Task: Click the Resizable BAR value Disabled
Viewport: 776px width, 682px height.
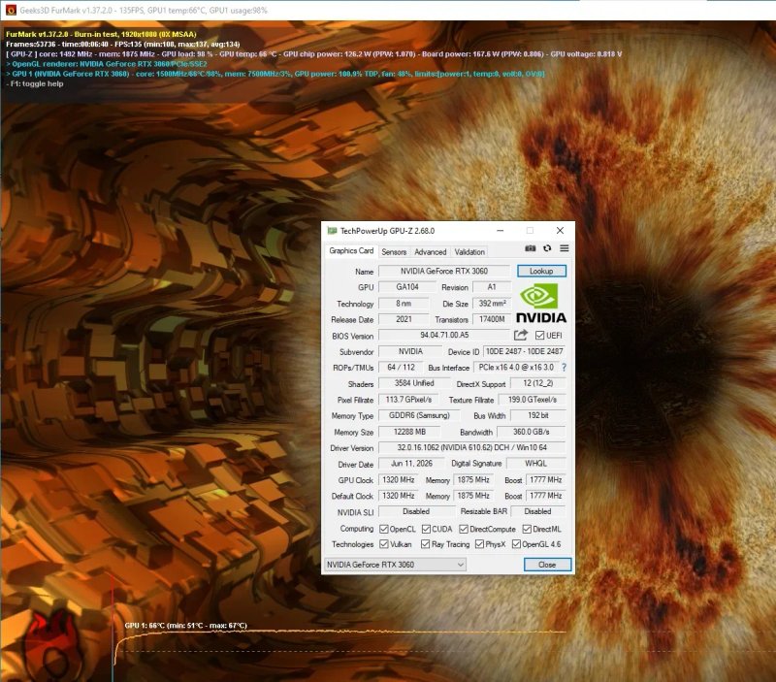Action: tap(538, 511)
